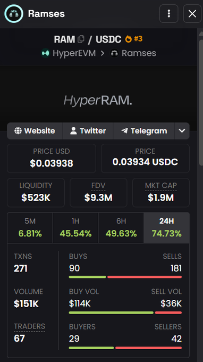Screen dimensions: 203x362
Task: Close the Ramses panel
Action: [192, 14]
